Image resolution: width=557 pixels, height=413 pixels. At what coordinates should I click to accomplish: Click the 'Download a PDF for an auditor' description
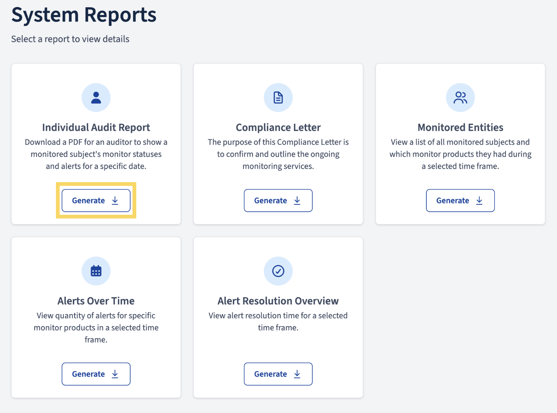click(x=96, y=154)
